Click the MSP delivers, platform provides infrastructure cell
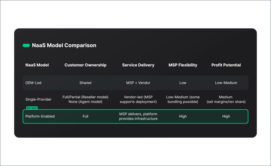Viewport: 271px width, 166px height. point(138,117)
